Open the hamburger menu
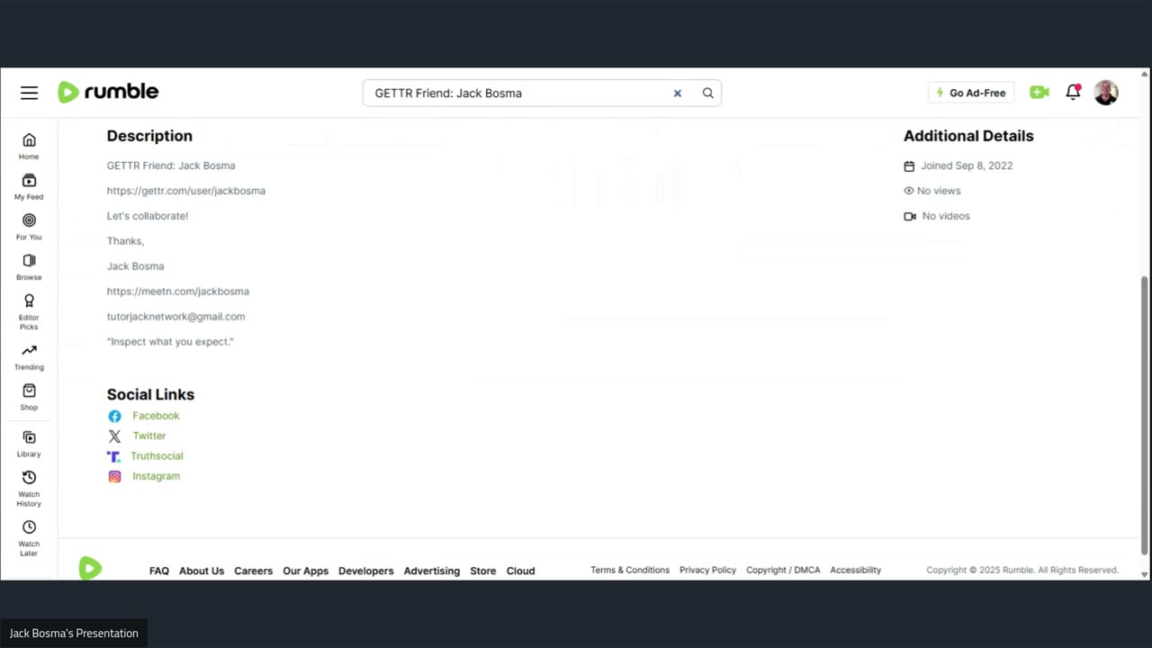This screenshot has width=1152, height=648. [x=30, y=93]
